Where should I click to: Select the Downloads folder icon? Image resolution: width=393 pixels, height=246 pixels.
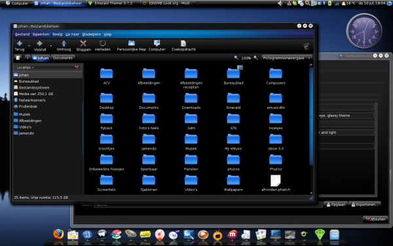(191, 98)
